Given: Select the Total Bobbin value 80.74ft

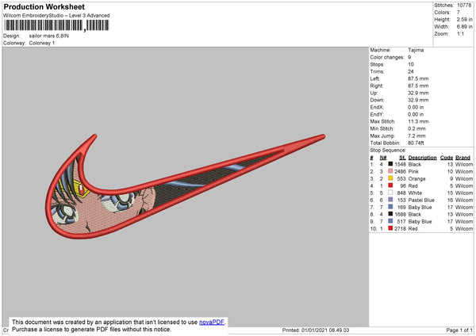Looking at the screenshot, I should [x=416, y=143].
